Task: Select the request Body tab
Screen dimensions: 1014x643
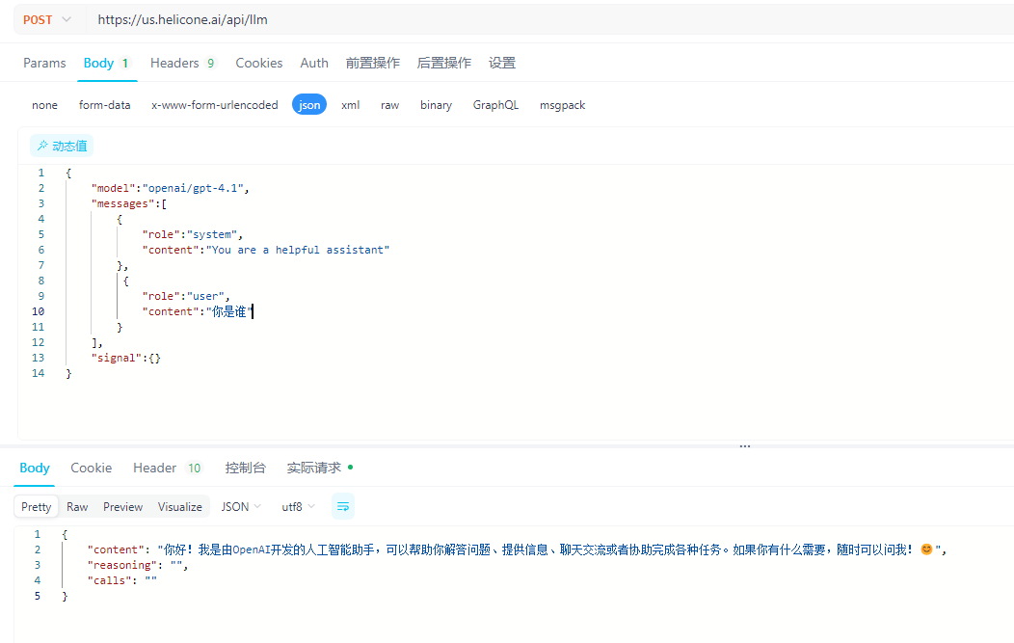Action: click(x=107, y=63)
